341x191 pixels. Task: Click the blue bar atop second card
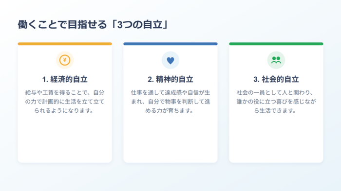[170, 44]
